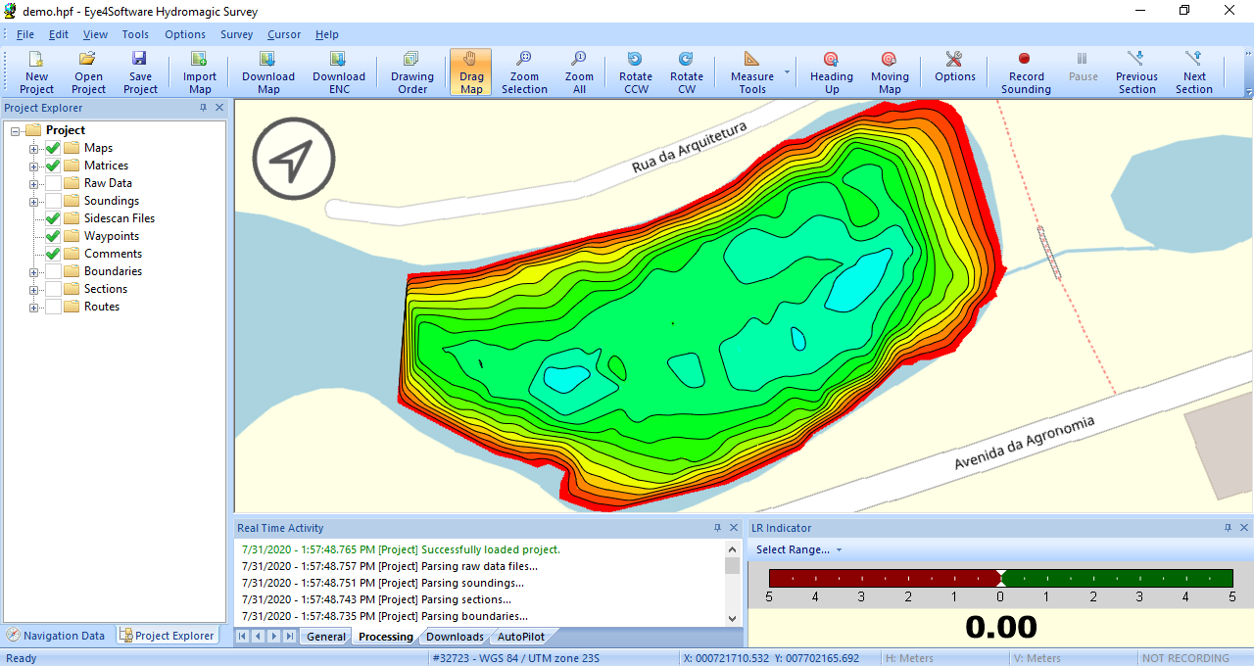Open the File menu
The height and width of the screenshot is (666, 1254).
coord(25,34)
